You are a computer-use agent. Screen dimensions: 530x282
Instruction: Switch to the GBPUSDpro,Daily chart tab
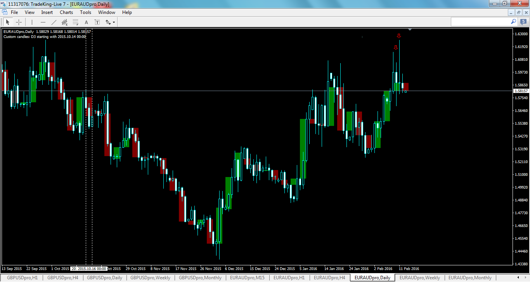pos(104,278)
